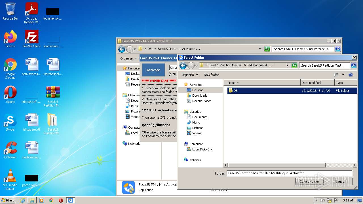363x204 pixels.
Task: Select Network in Activator Explorer window sidebar
Action: pos(131,144)
